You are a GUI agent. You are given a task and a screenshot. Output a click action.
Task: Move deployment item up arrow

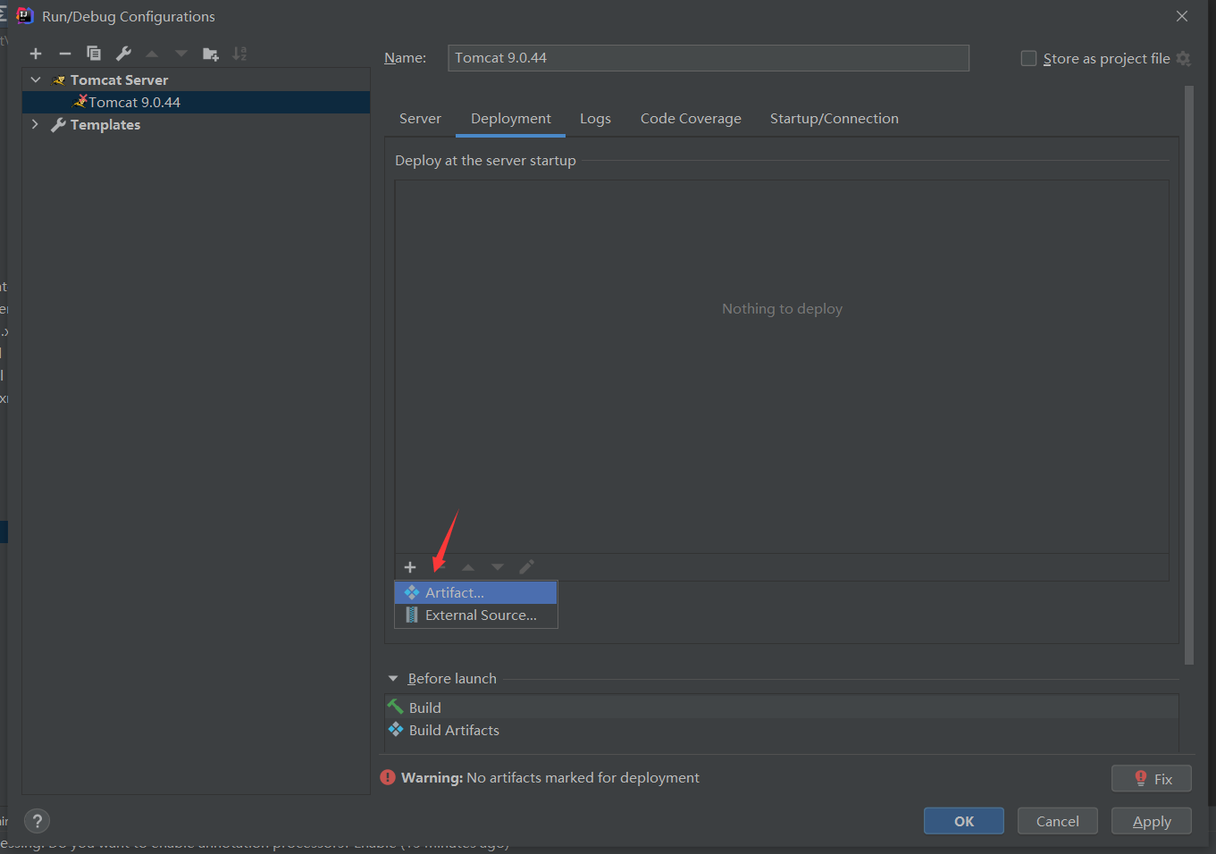tap(468, 567)
